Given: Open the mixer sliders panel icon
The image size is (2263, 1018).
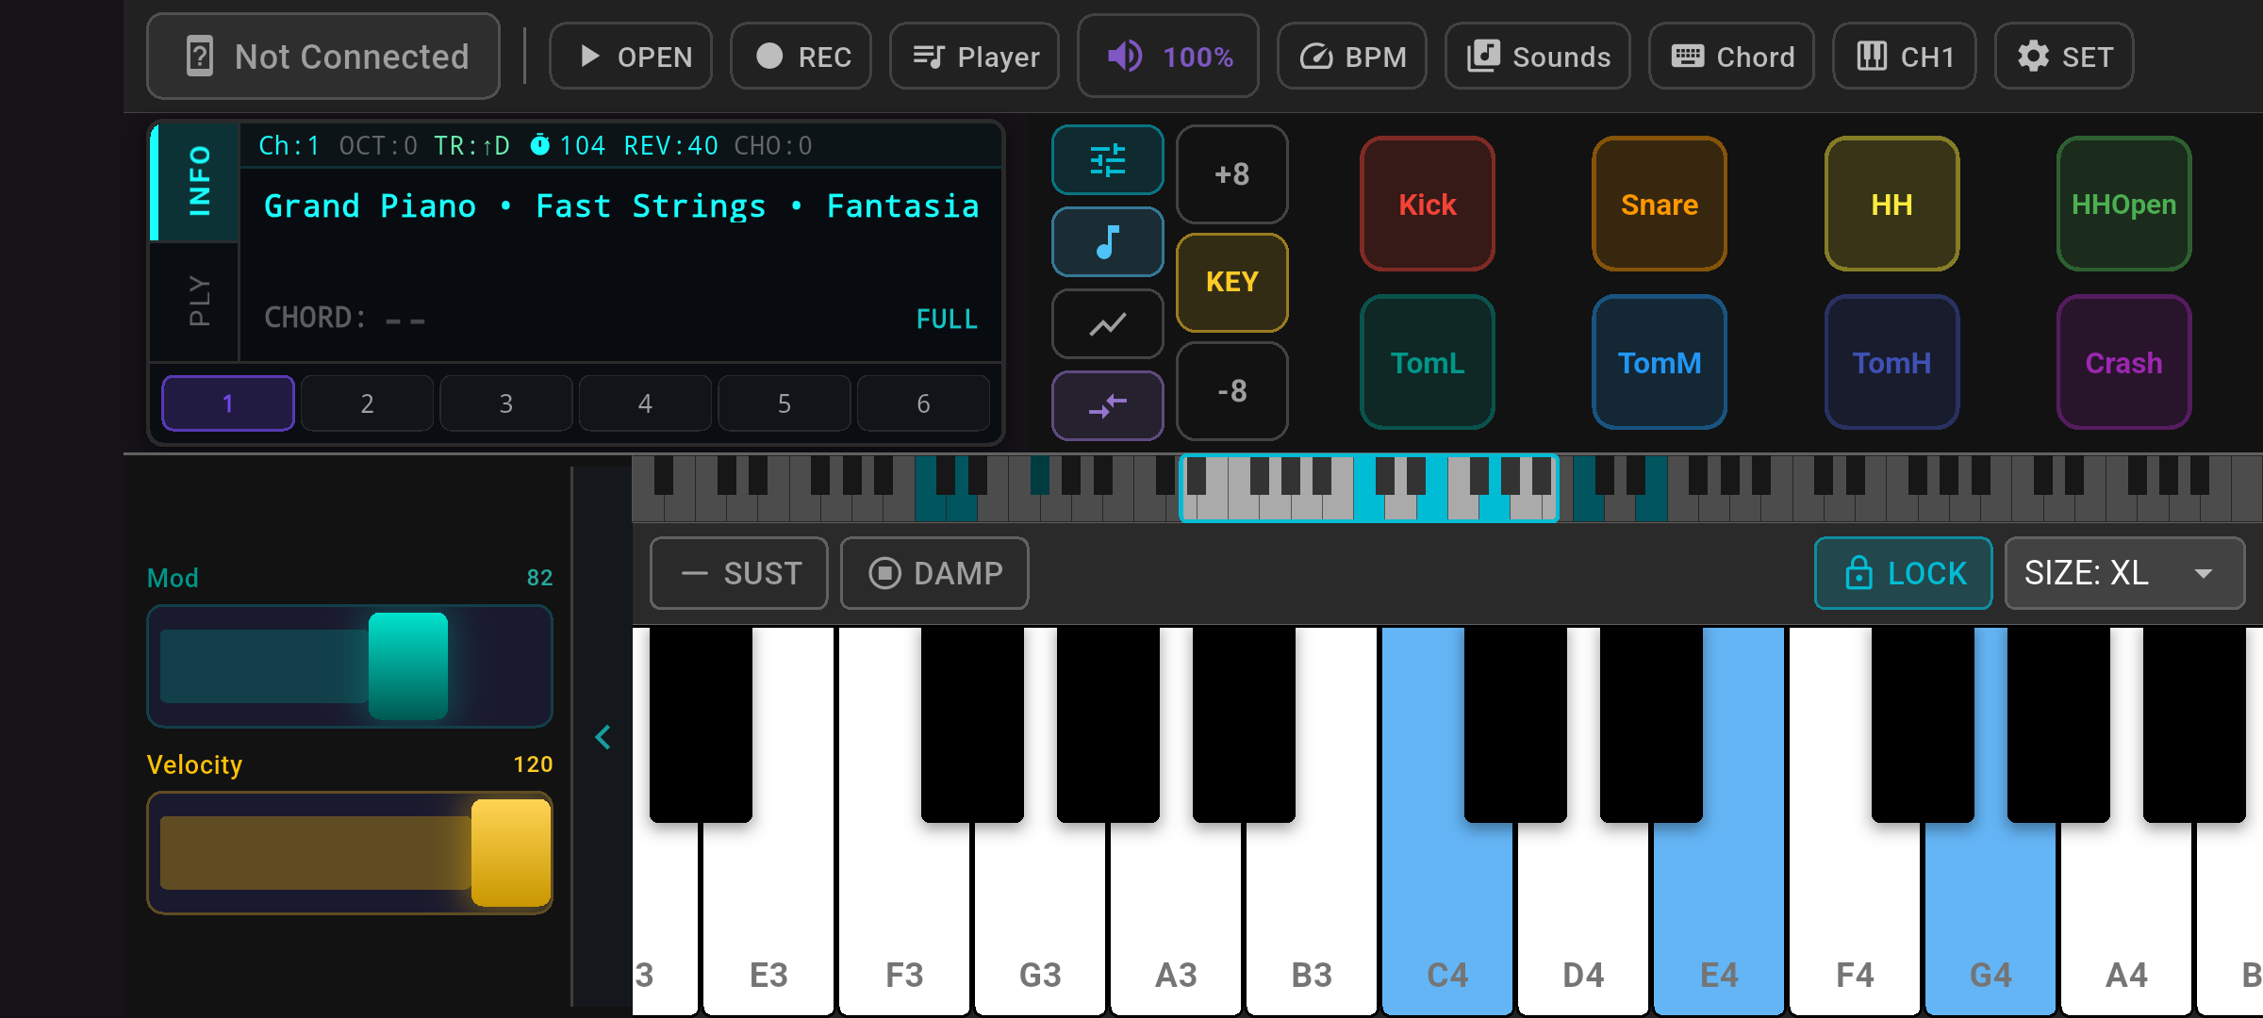Looking at the screenshot, I should point(1107,160).
